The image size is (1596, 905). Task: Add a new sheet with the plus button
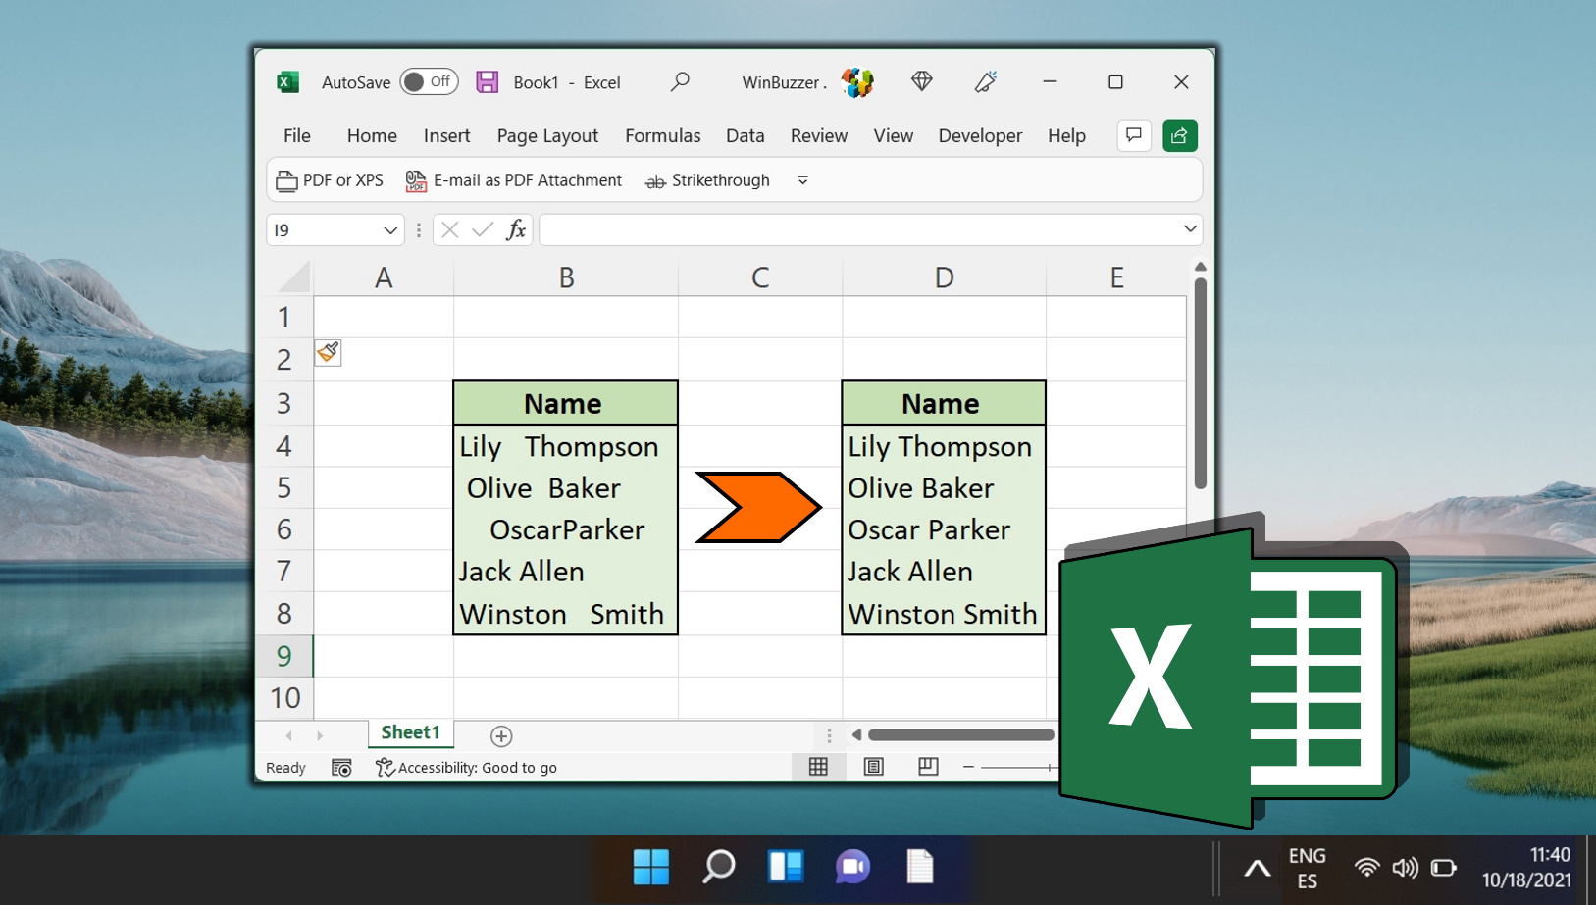(x=501, y=734)
